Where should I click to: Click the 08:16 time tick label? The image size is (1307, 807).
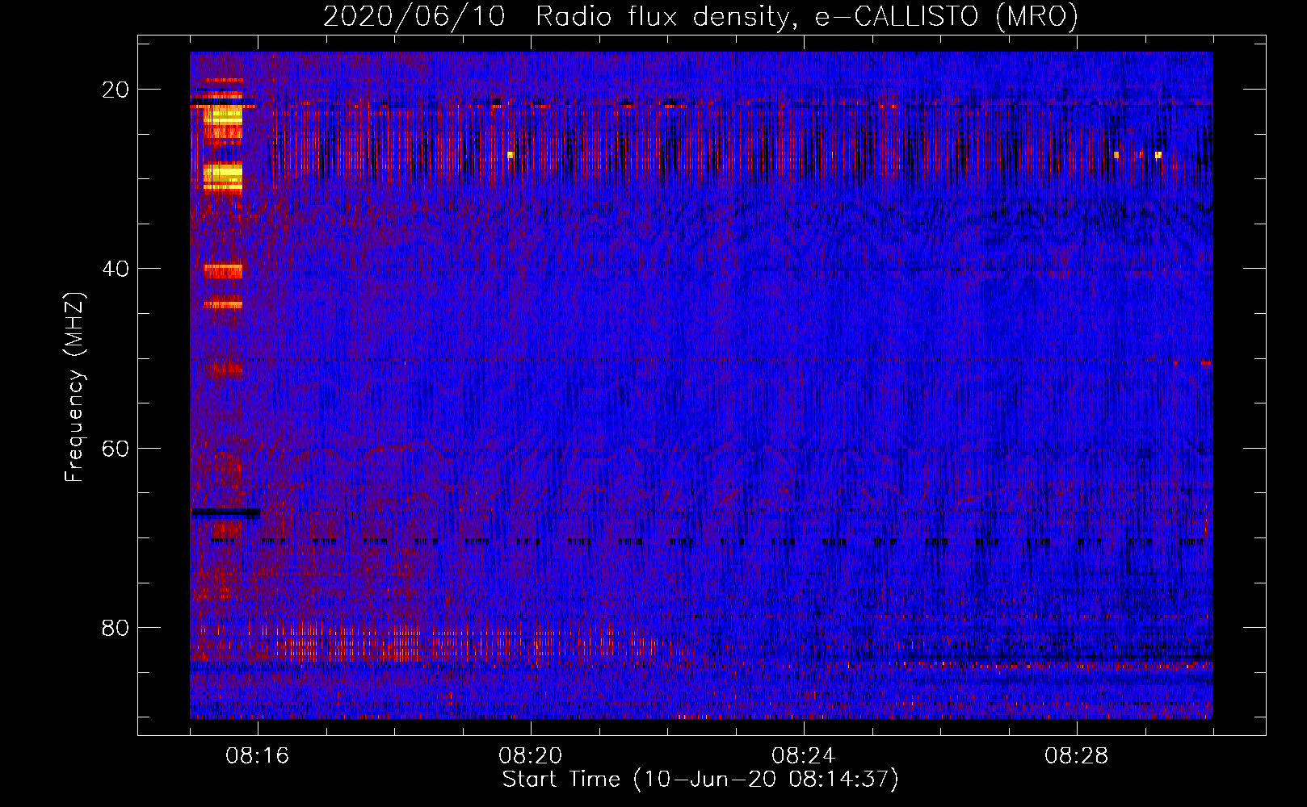click(258, 756)
